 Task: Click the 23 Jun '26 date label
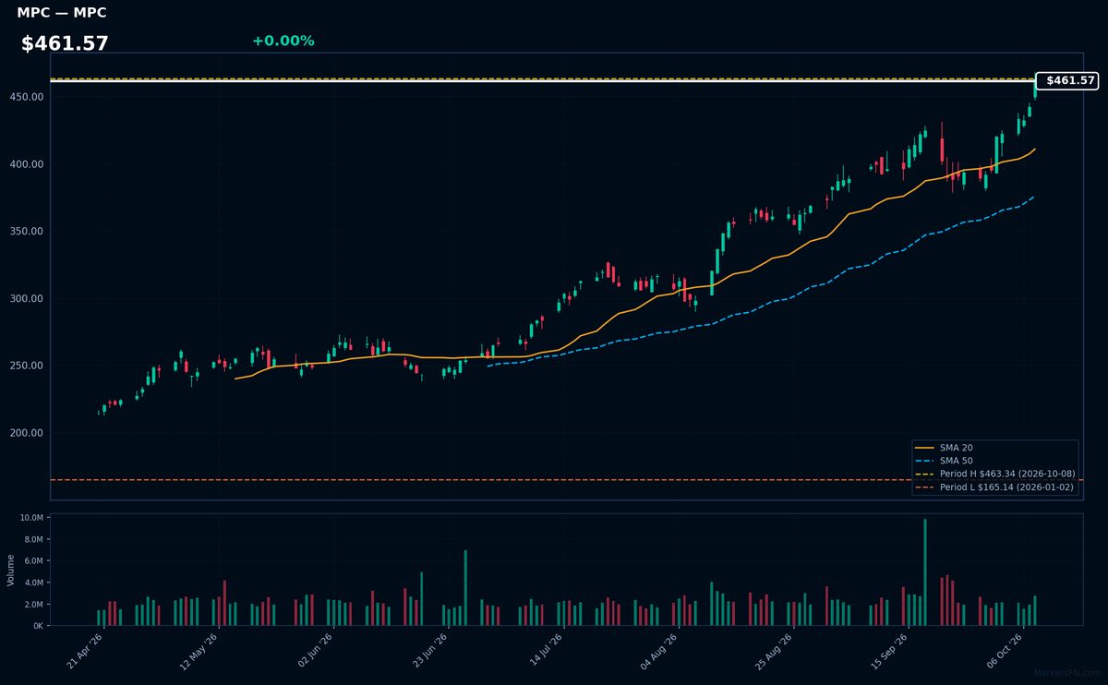click(429, 651)
